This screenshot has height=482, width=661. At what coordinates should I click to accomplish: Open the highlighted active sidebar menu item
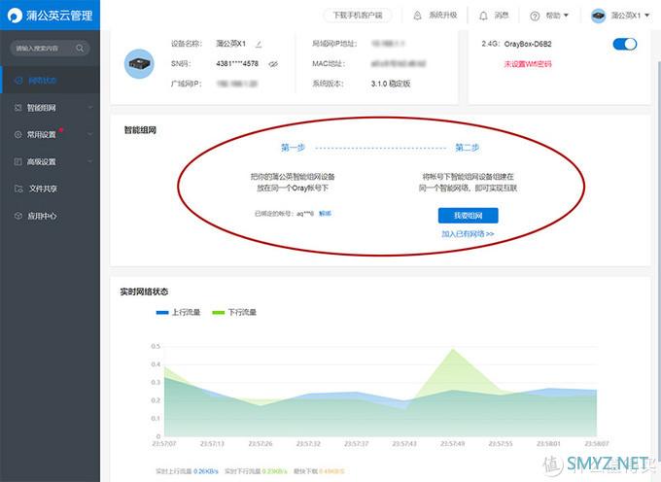pyautogui.click(x=51, y=80)
